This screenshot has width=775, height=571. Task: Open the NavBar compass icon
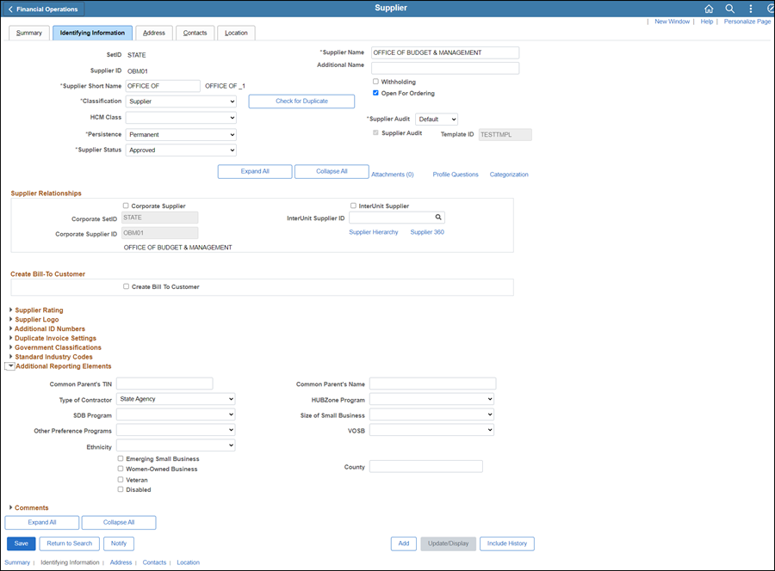tap(771, 9)
